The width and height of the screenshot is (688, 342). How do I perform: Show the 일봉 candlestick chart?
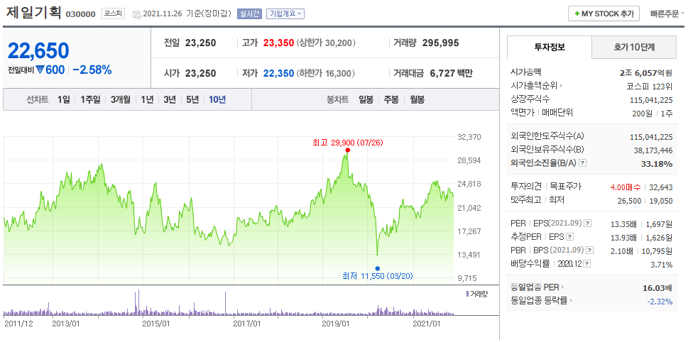coord(366,99)
